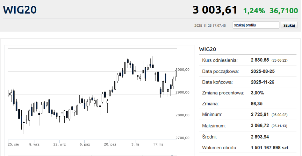Click the 2900,00 price axis label

183,92
